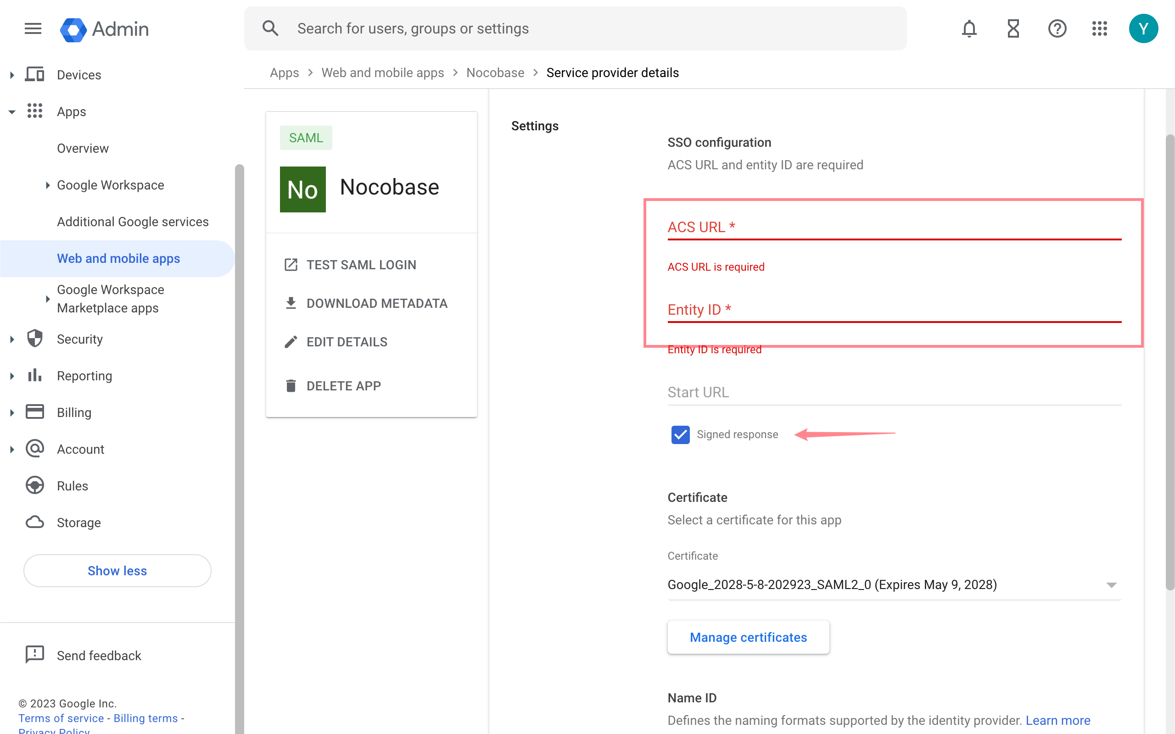Viewport: 1175px width, 734px height.
Task: Click the notifications bell icon
Action: (969, 28)
